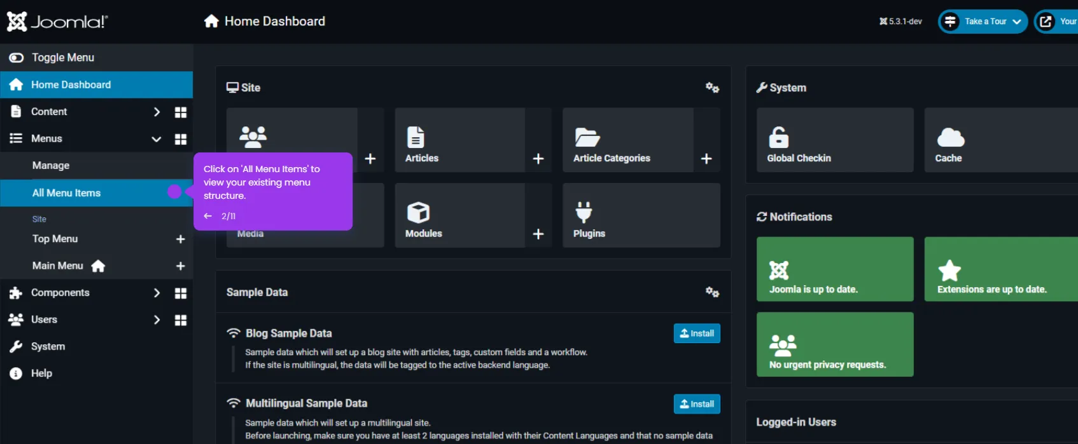Viewport: 1078px width, 444px height.
Task: Click Multilingual Sample Data heading
Action: click(x=306, y=403)
